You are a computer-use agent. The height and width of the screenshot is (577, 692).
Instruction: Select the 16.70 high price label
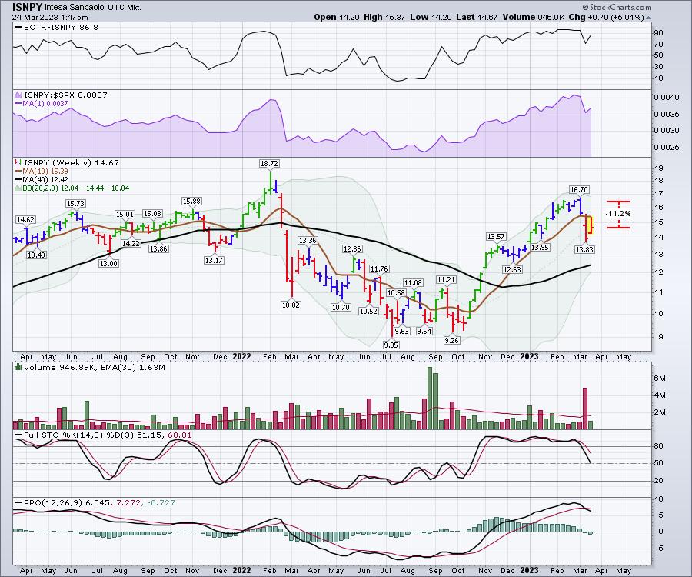tap(578, 188)
